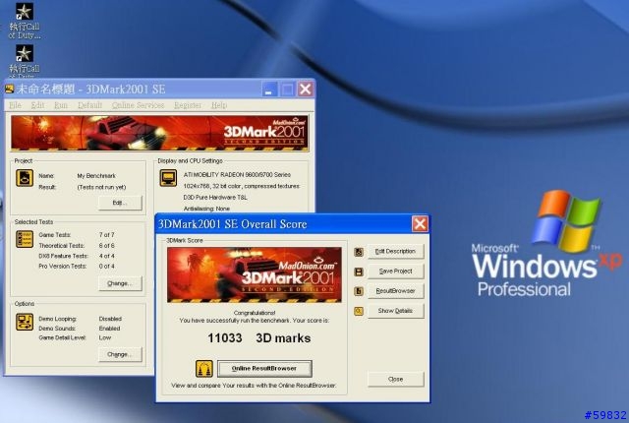The width and height of the screenshot is (629, 423).
Task: Click the Show Details button
Action: tap(395, 311)
